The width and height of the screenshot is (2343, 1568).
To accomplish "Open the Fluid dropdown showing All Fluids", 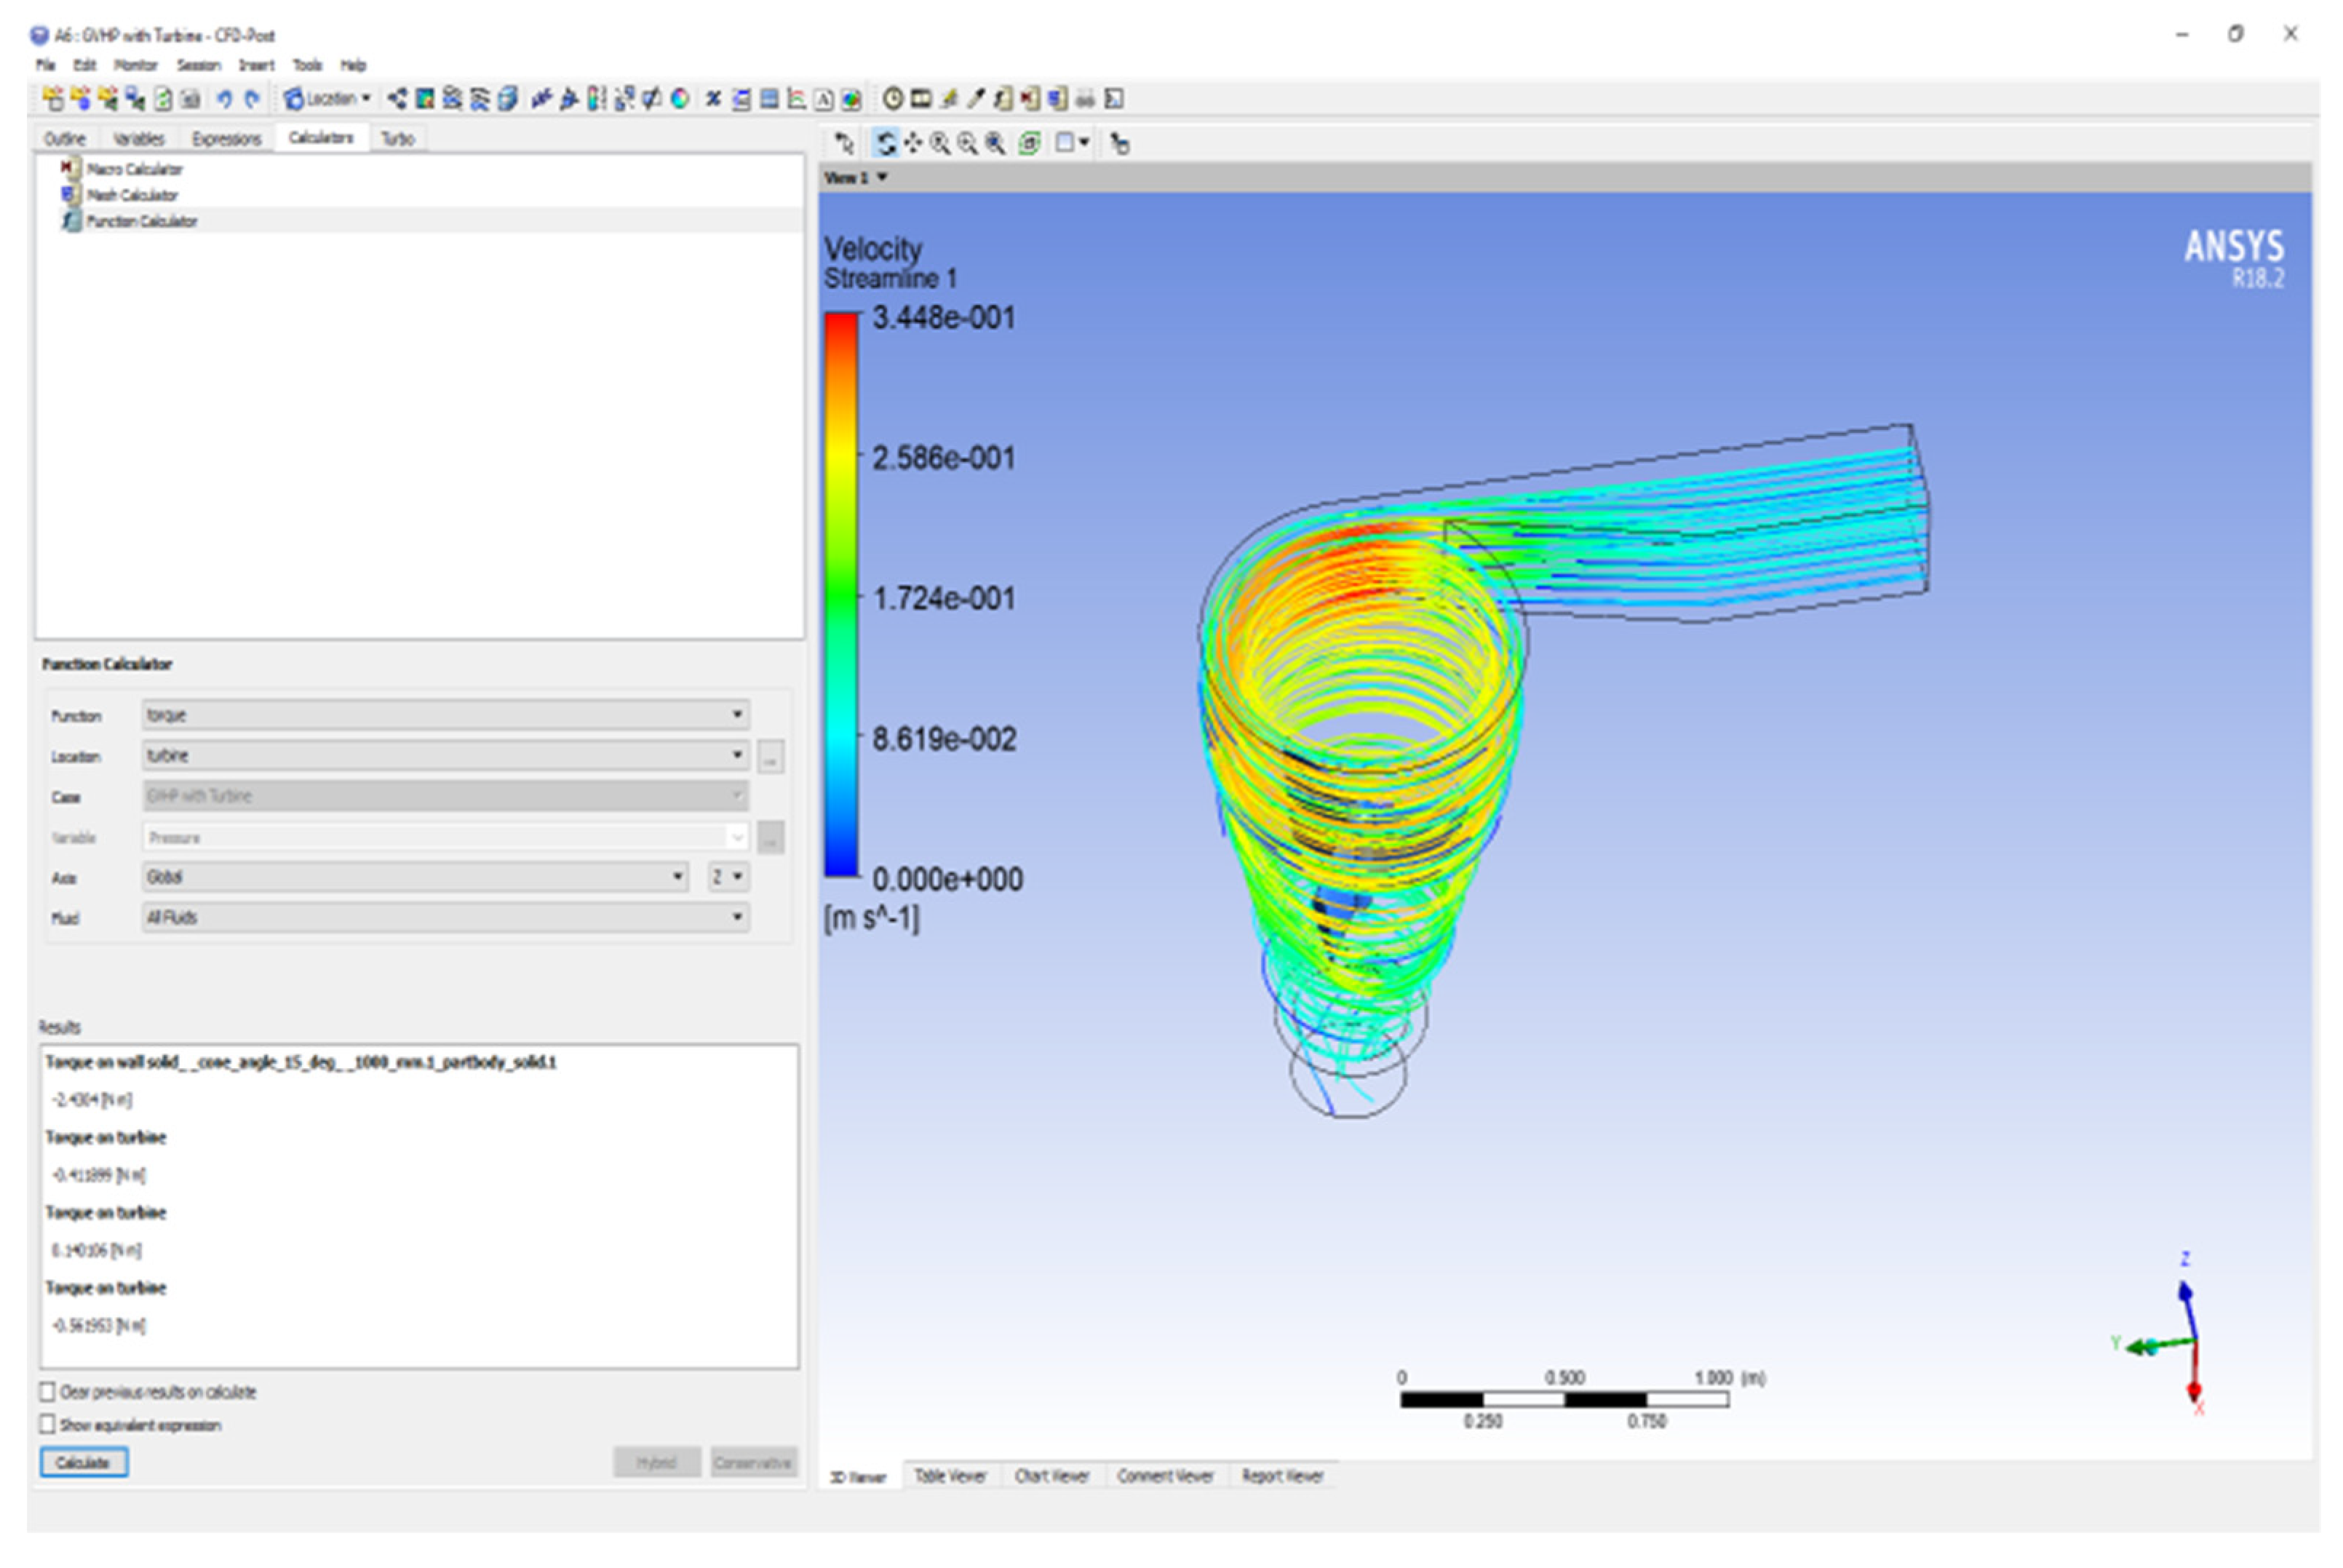I will (x=445, y=917).
